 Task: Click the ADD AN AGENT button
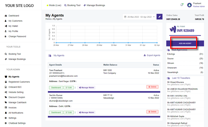click(185, 43)
